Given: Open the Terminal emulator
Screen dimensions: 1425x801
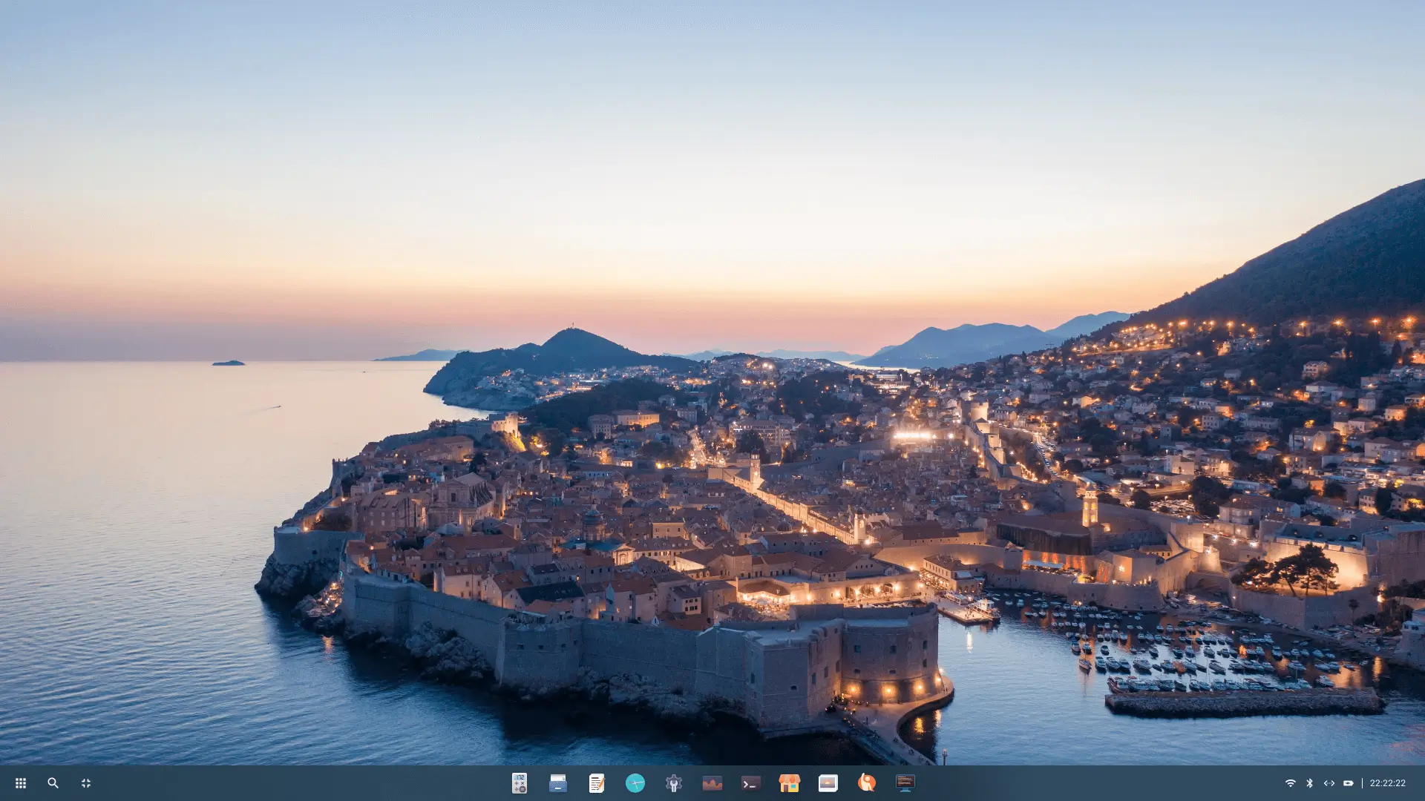Looking at the screenshot, I should point(750,782).
